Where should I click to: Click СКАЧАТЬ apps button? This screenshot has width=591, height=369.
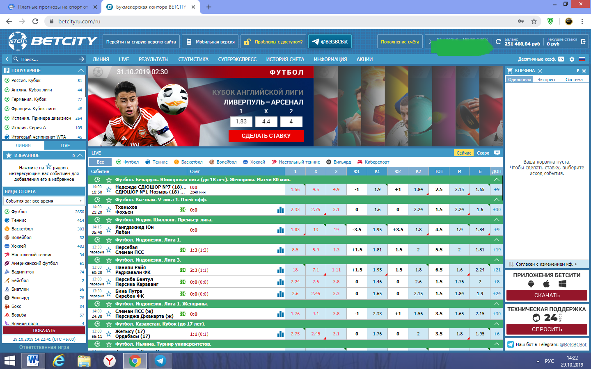[x=547, y=295]
